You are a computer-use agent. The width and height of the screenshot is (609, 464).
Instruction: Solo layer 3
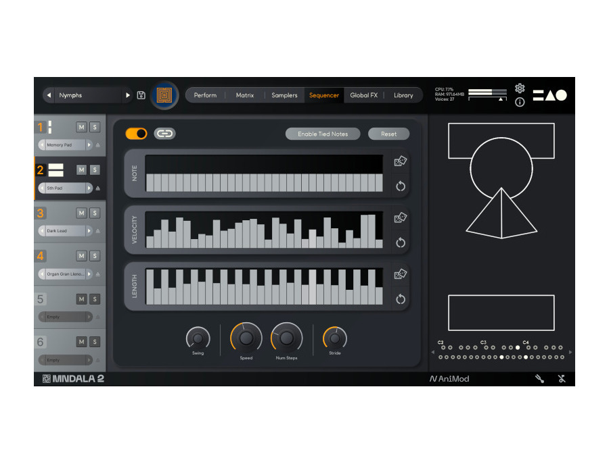coord(94,213)
